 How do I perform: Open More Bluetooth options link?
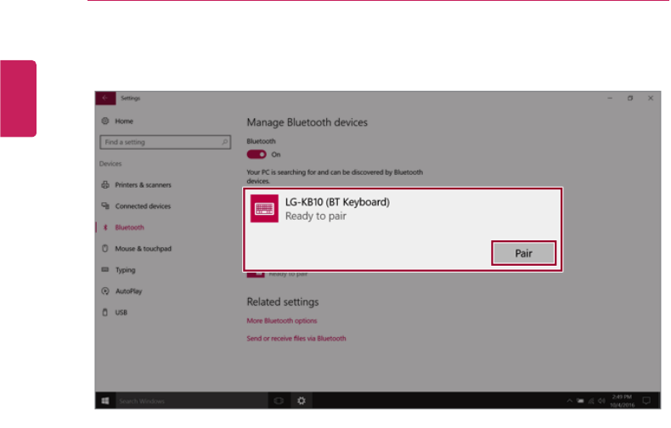[282, 320]
